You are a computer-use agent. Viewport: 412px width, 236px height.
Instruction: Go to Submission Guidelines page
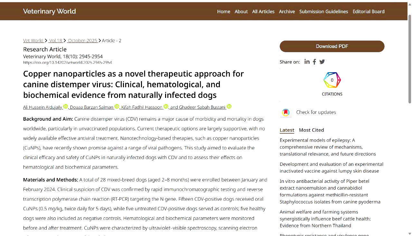pyautogui.click(x=323, y=12)
